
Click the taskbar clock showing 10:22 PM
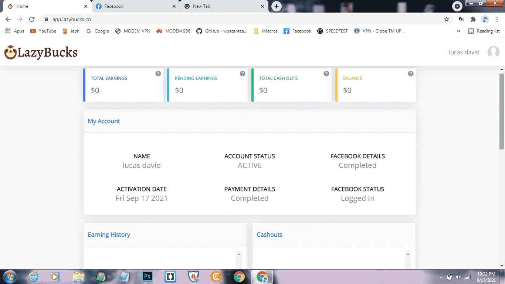pyautogui.click(x=486, y=277)
